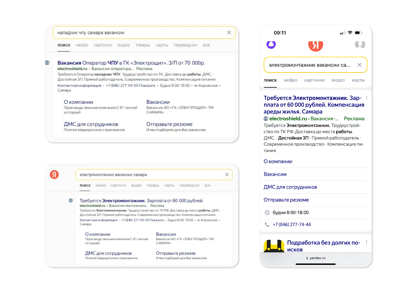The image size is (419, 296).
Task: Click 'м. Кировская' in top-left ad
Action: click(x=206, y=86)
